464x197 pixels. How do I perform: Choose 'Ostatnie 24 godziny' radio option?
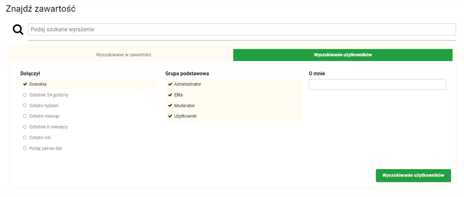[48, 95]
